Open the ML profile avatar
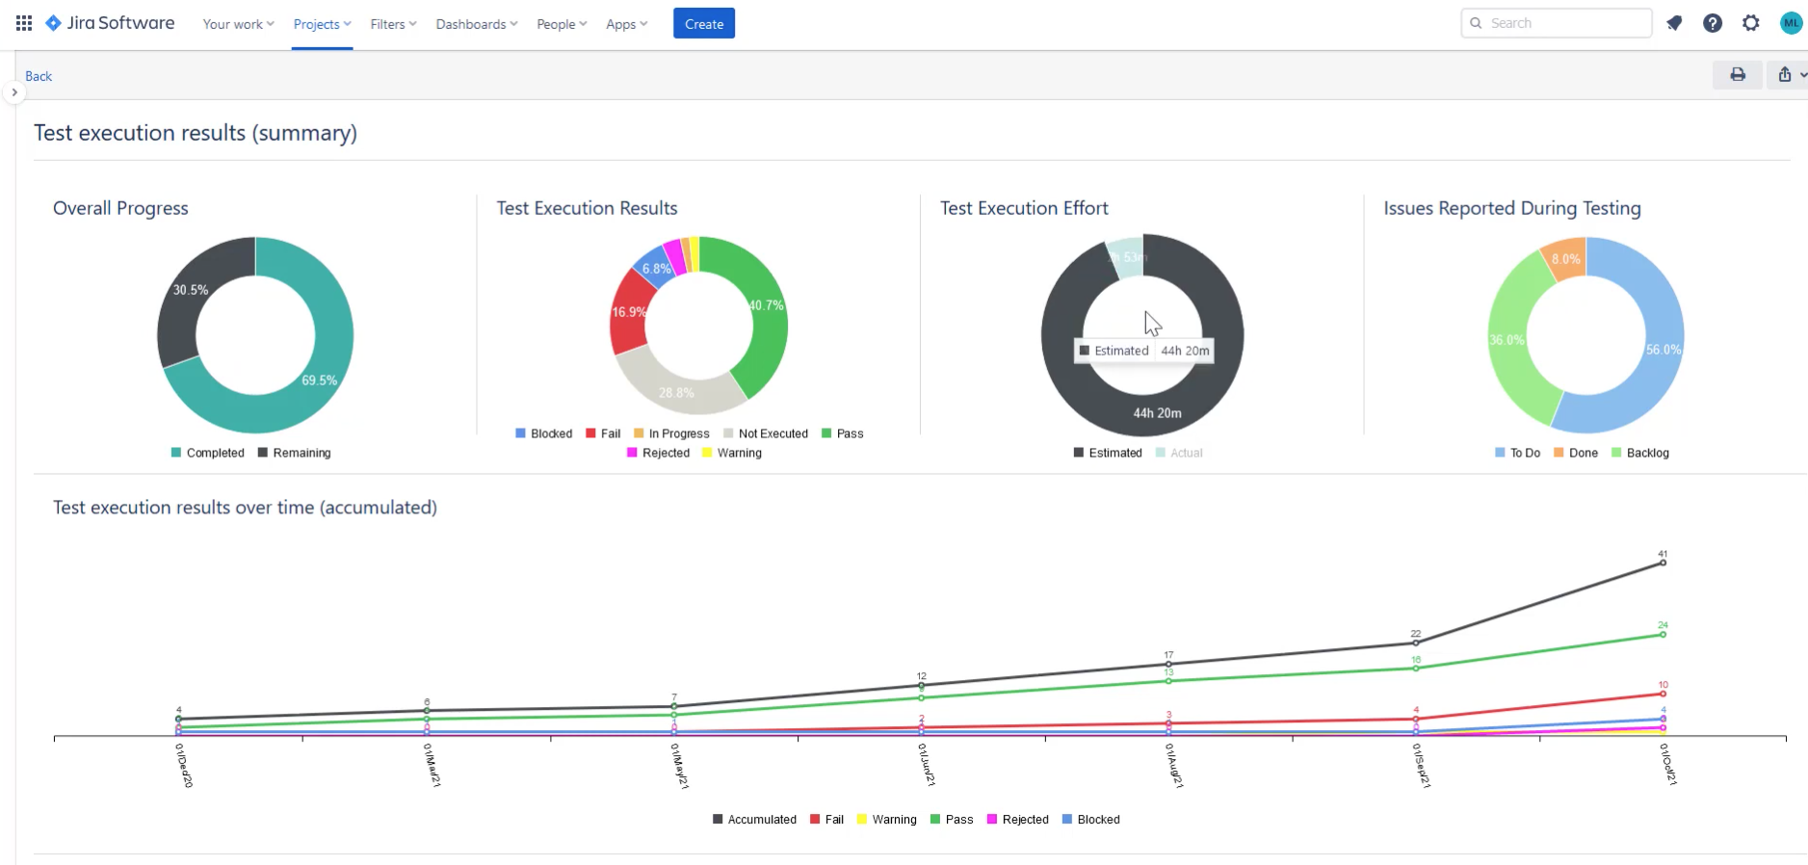Screen dimensions: 1808x865 pos(1791,23)
